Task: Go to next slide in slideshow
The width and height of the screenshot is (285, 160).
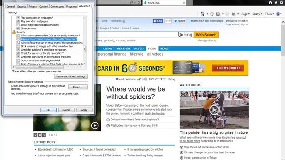Action: coord(44,135)
